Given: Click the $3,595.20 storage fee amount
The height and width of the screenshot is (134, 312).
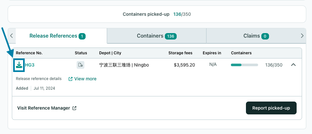Looking at the screenshot, I should tap(184, 65).
